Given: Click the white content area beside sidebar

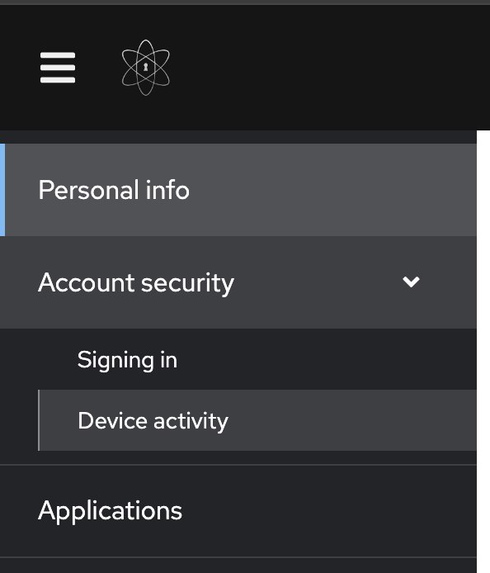Looking at the screenshot, I should click(x=483, y=351).
